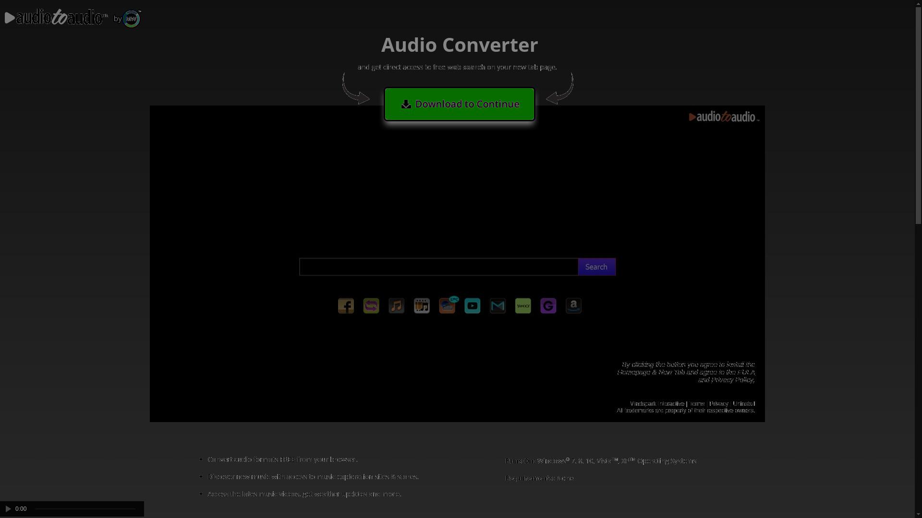922x518 pixels.
Task: Click the scrollbar down arrow
Action: coord(918,514)
